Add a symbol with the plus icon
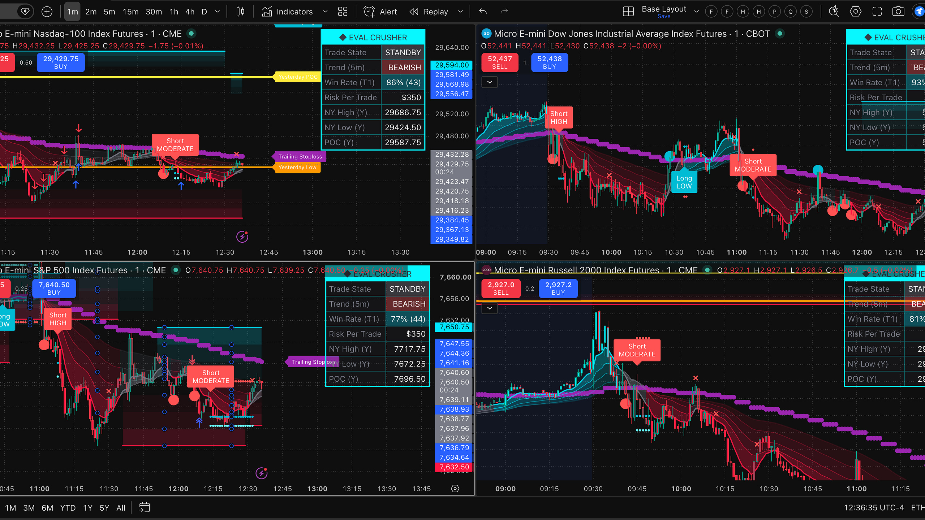925x520 pixels. click(x=47, y=12)
